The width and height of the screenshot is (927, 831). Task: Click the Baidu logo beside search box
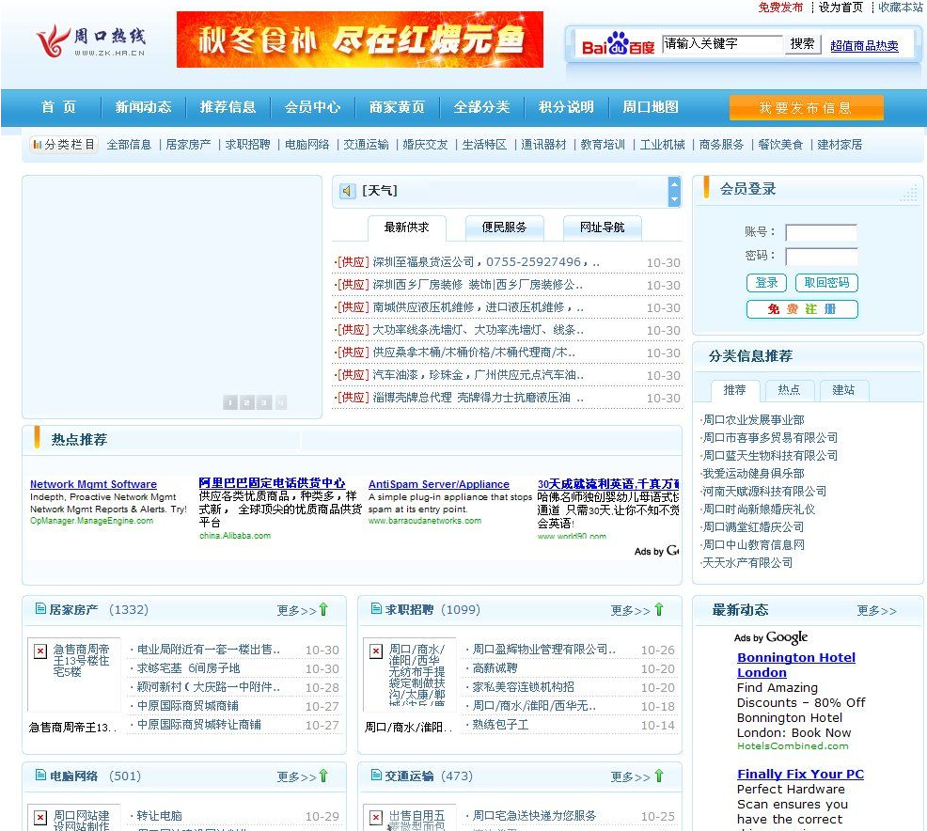(x=618, y=44)
